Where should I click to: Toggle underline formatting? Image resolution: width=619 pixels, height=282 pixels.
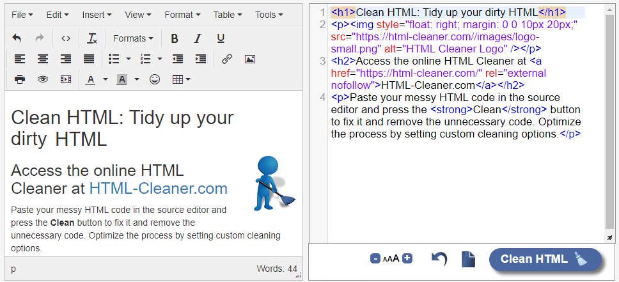pos(221,38)
